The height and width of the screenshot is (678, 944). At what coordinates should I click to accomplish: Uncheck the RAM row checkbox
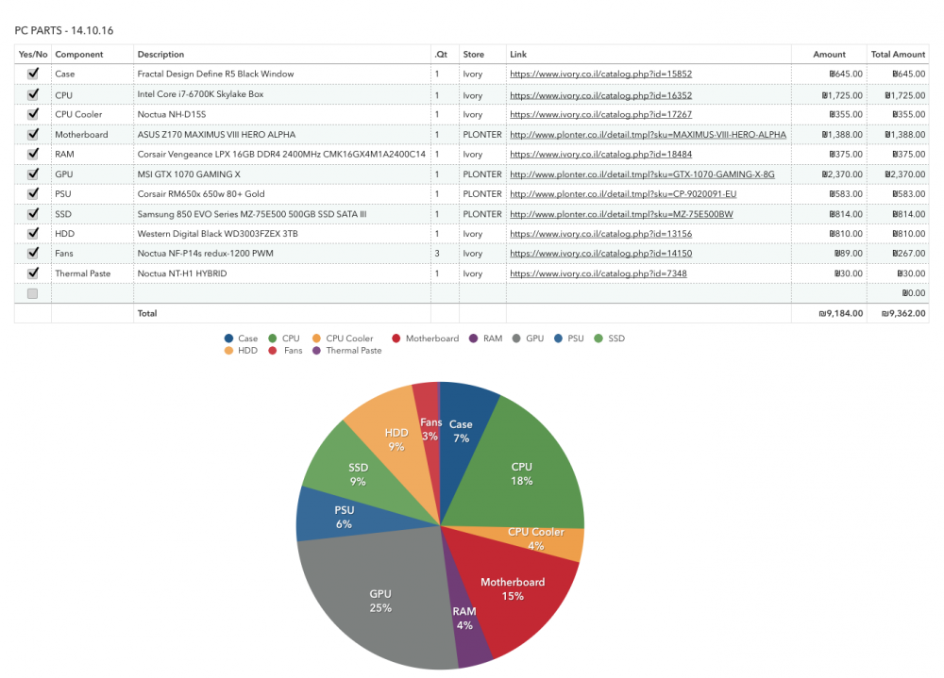[x=33, y=154]
